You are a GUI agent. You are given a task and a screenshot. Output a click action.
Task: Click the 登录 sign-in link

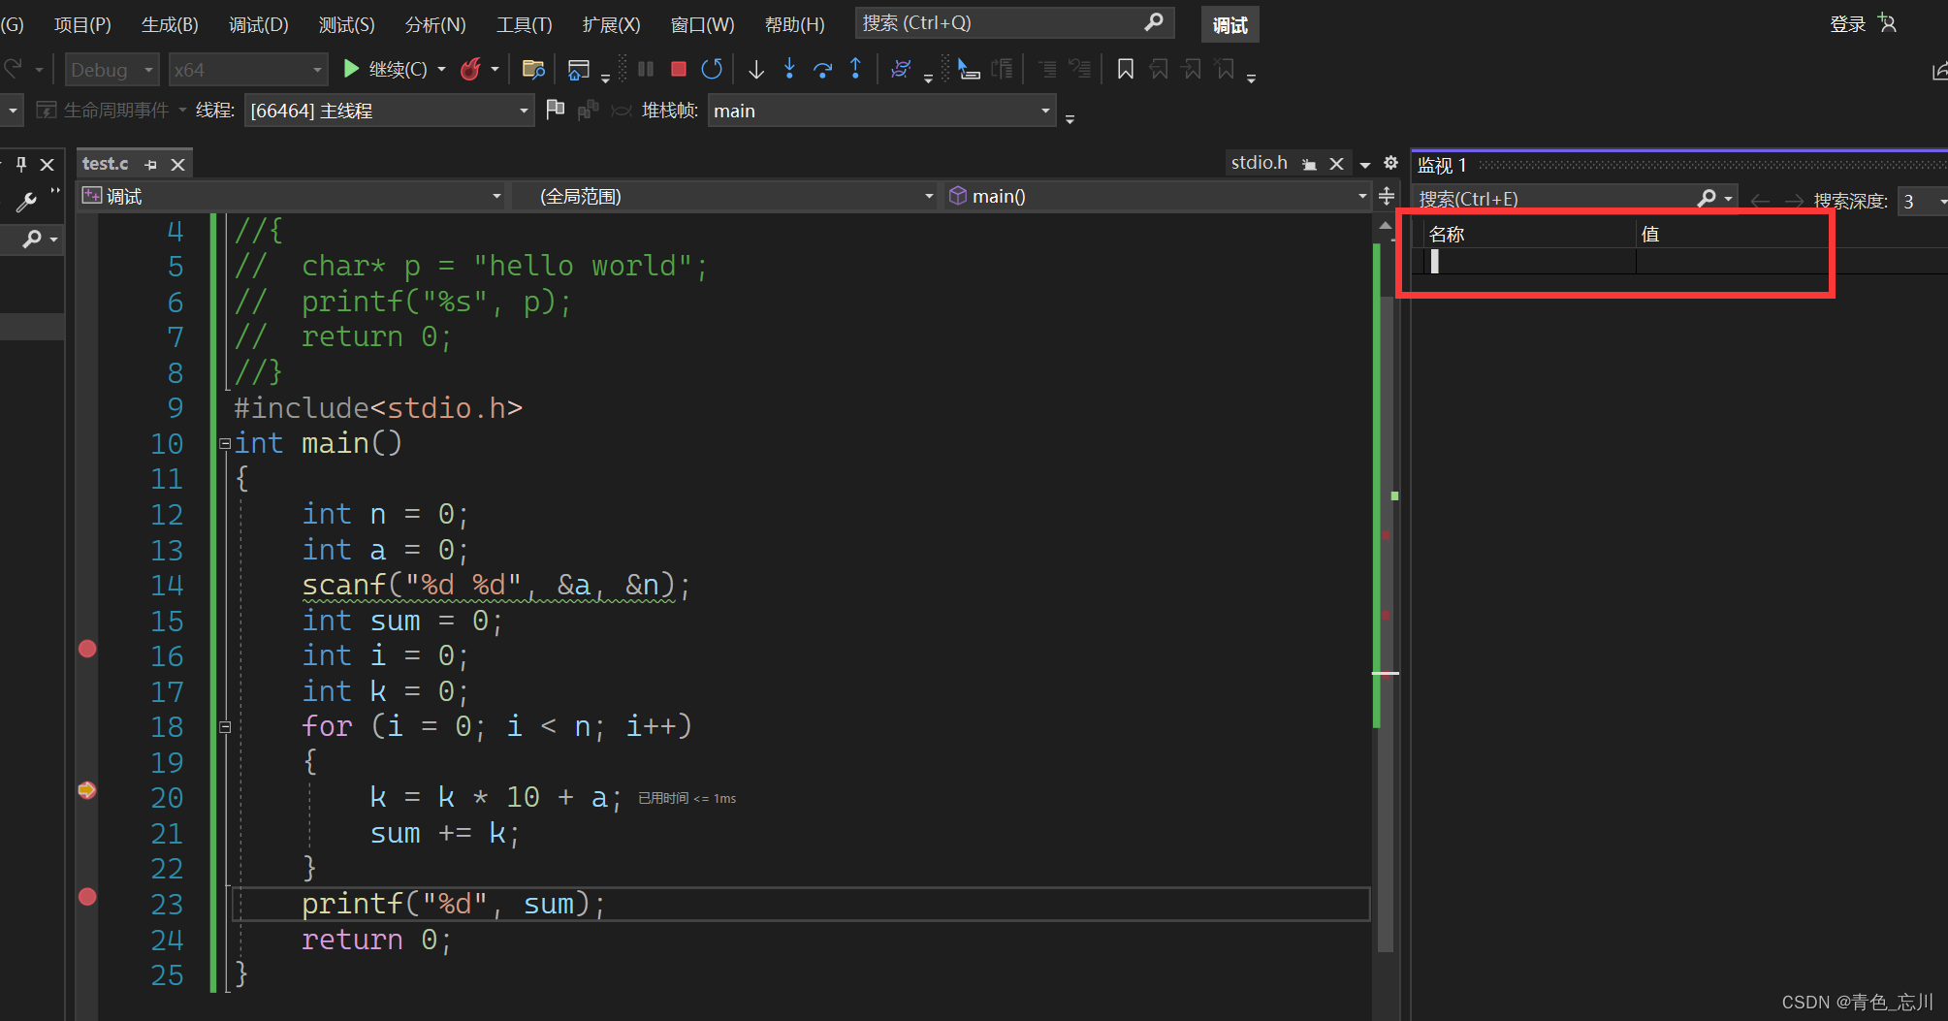pos(1847,24)
